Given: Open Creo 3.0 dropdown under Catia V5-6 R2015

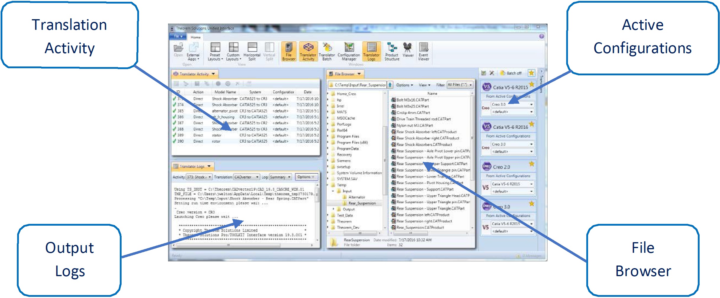Looking at the screenshot, I should click(512, 105).
